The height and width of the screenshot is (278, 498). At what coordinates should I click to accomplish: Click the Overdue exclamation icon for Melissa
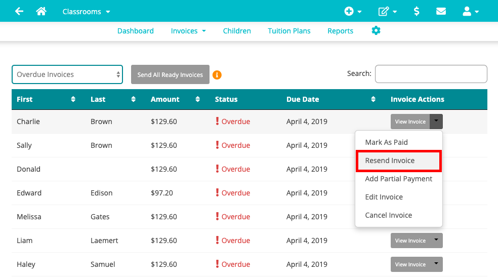(217, 216)
